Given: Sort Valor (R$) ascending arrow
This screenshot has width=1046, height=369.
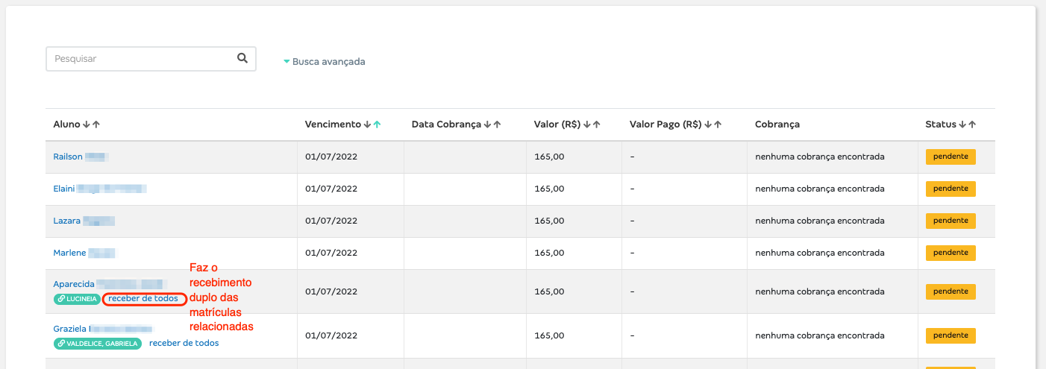Looking at the screenshot, I should click(597, 124).
